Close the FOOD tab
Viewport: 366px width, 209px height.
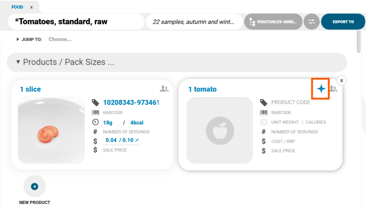click(31, 7)
